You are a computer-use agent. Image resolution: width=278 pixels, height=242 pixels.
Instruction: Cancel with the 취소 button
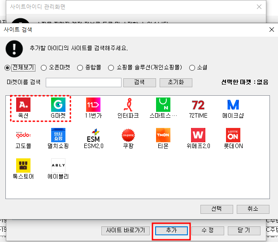(253, 209)
